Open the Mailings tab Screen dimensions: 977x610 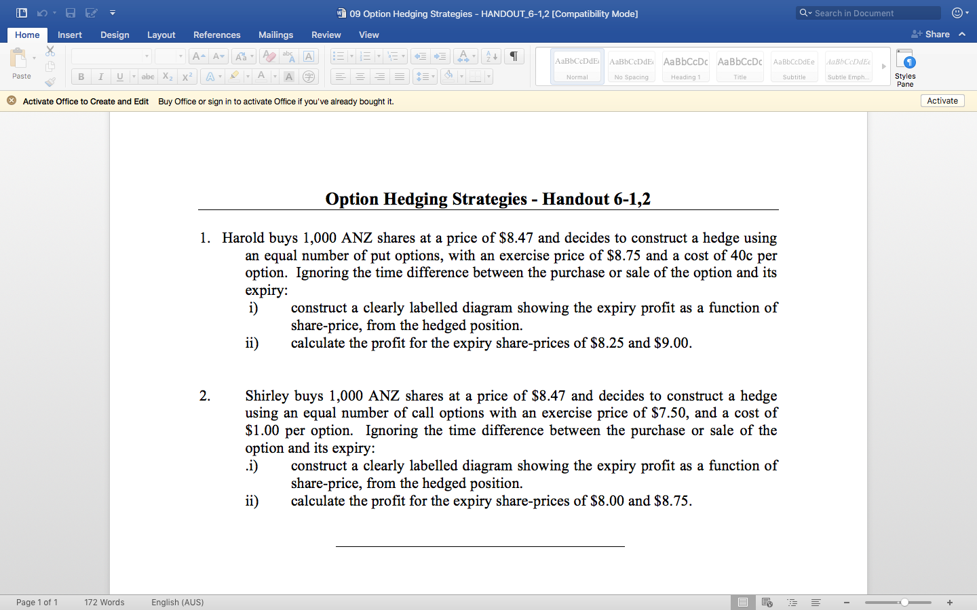(x=275, y=35)
